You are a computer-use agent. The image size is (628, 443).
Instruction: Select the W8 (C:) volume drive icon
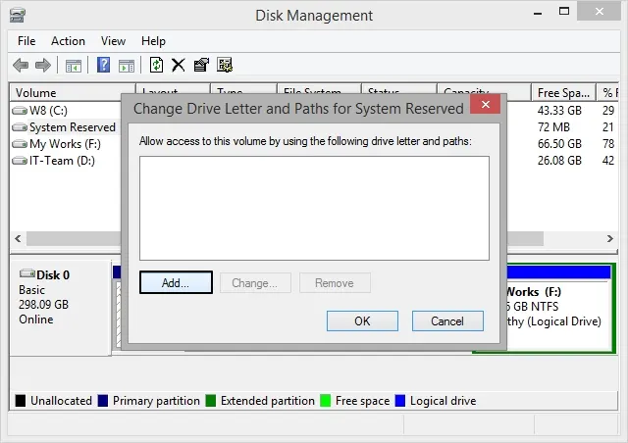tap(20, 111)
